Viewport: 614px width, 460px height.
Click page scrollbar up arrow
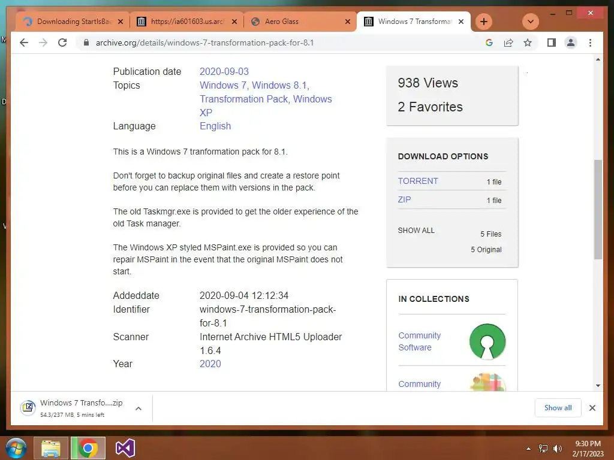click(598, 59)
